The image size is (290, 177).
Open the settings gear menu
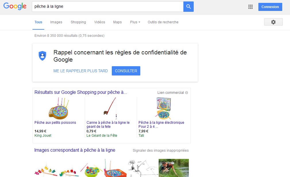(x=273, y=22)
